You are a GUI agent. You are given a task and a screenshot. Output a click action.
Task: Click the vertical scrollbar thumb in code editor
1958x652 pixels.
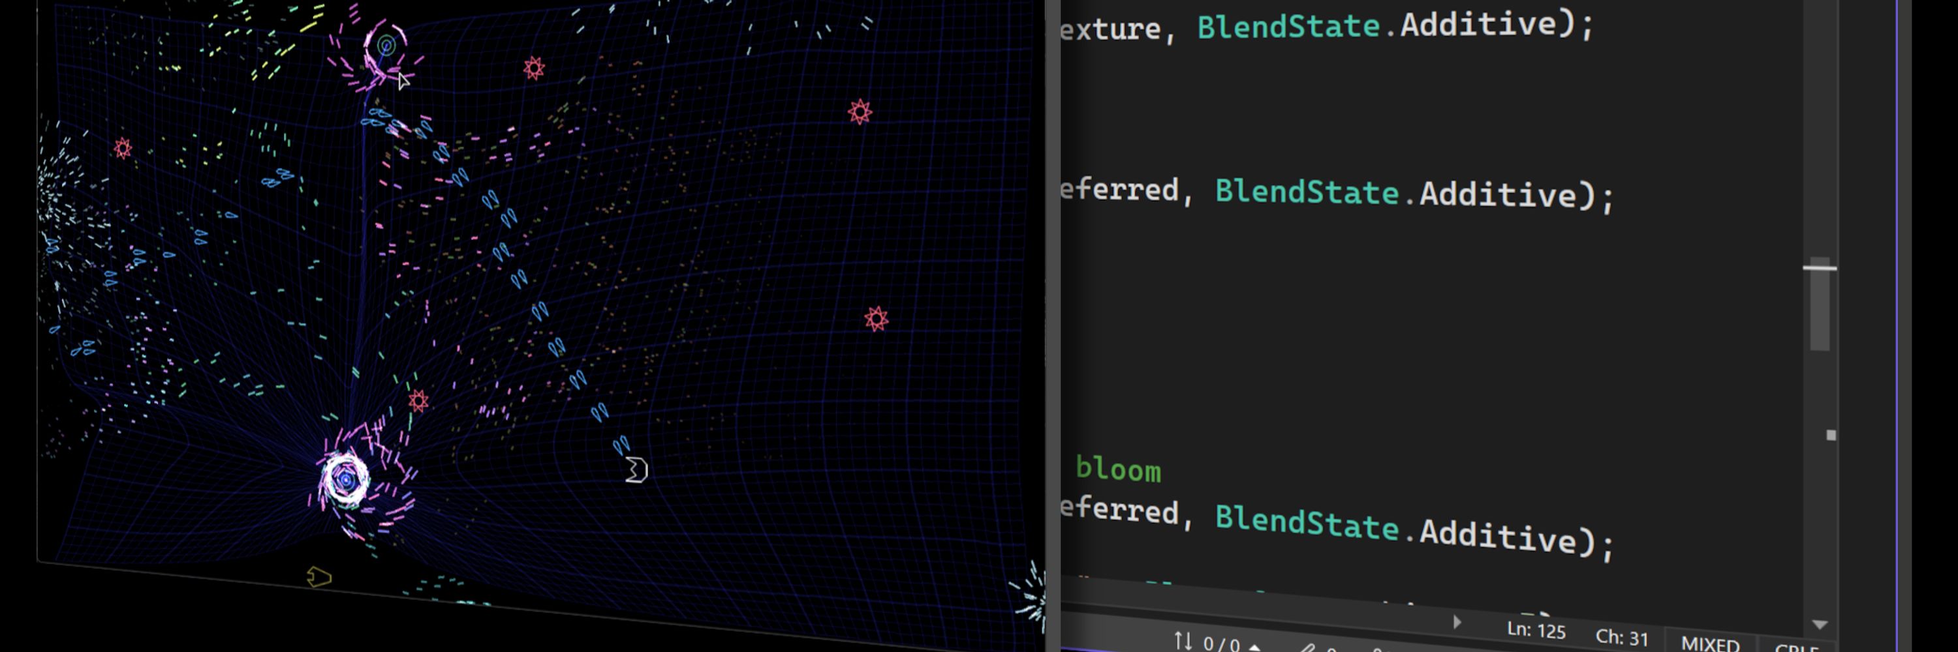click(x=1820, y=304)
